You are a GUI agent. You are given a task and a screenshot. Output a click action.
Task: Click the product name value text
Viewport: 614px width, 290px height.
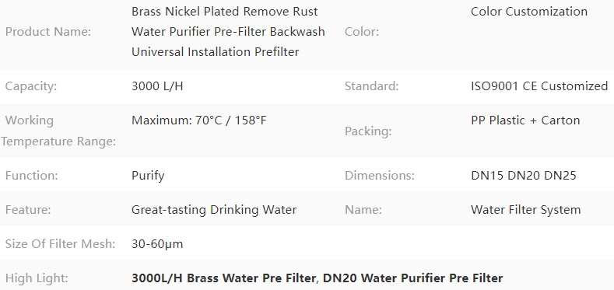click(228, 32)
